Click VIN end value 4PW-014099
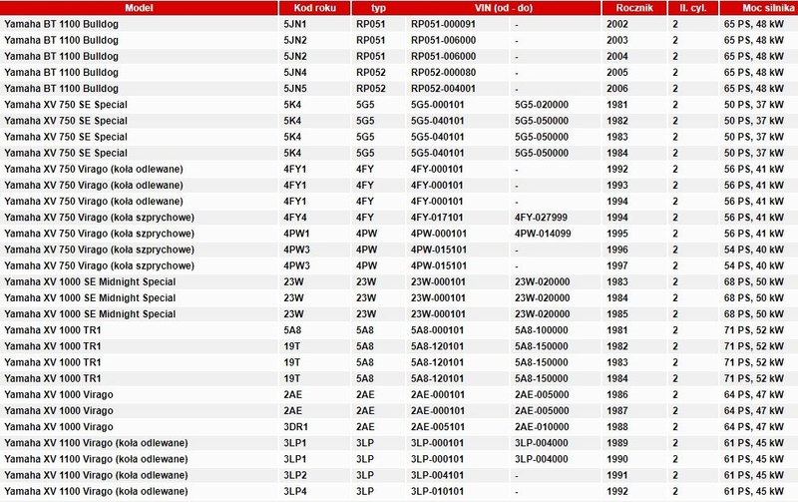Image resolution: width=798 pixels, height=502 pixels. 543,233
